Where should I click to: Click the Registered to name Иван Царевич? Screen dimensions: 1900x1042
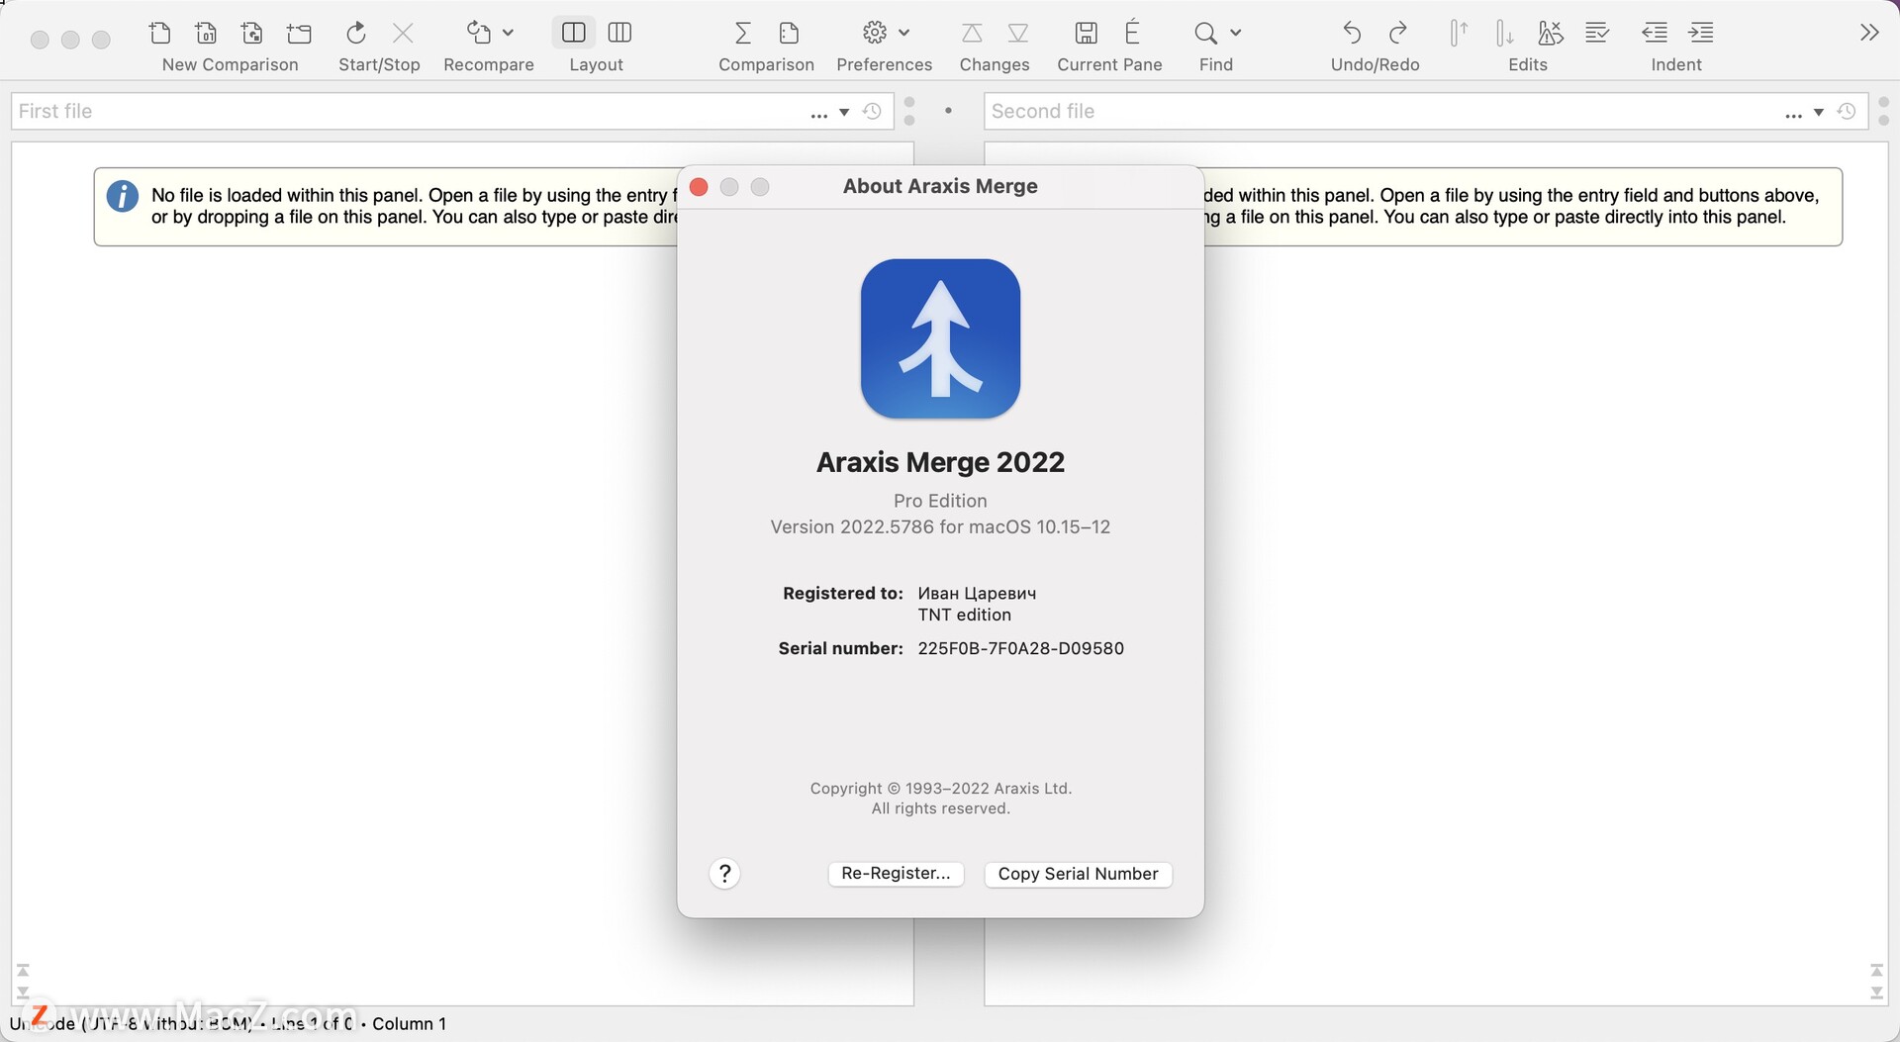pyautogui.click(x=977, y=593)
